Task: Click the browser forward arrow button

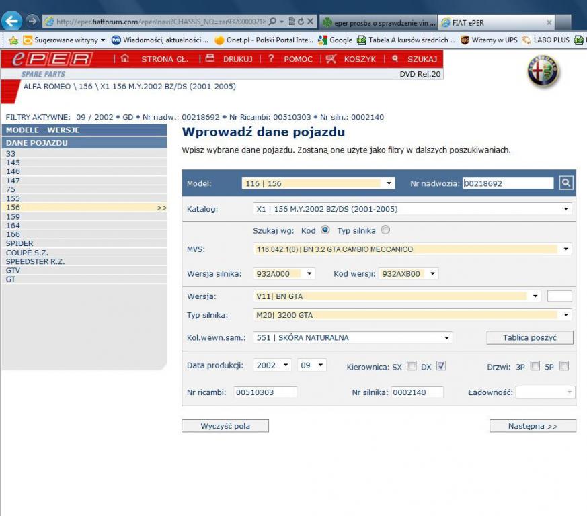Action: 32,21
